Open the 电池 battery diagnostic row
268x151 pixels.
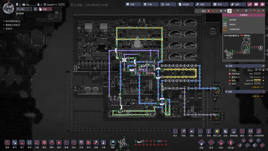[246, 80]
